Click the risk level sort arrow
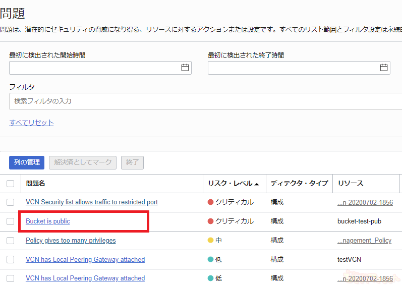Viewport: 402px width, 285px height. click(257, 184)
